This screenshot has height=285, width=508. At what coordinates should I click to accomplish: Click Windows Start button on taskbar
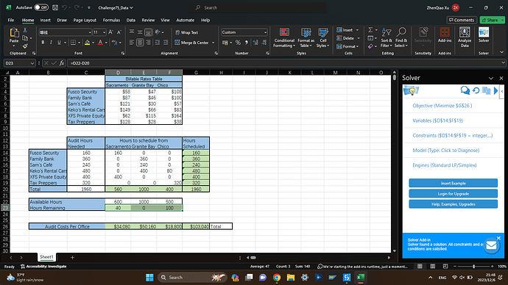pos(149,277)
